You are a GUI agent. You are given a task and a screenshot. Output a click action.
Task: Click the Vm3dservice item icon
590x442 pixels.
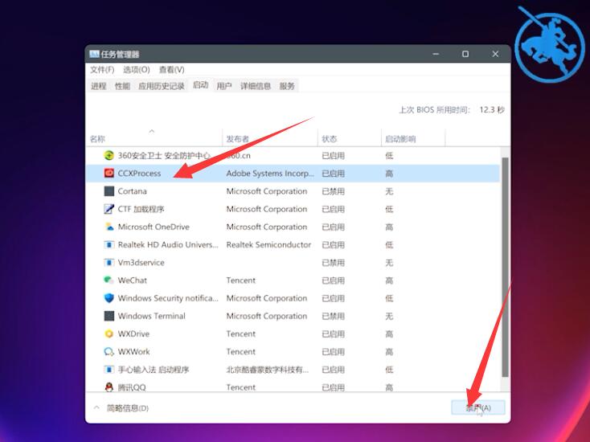coord(109,262)
